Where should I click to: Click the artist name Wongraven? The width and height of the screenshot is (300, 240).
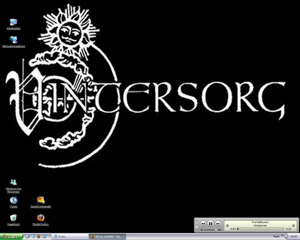point(260,225)
